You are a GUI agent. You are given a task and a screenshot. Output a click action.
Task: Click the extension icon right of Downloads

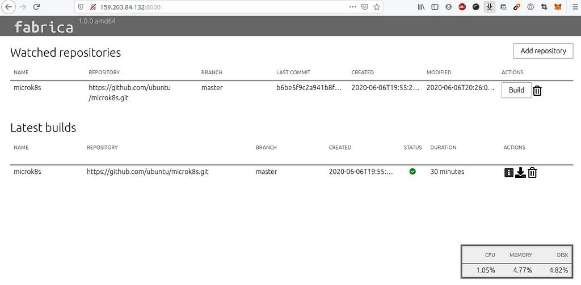click(x=503, y=7)
